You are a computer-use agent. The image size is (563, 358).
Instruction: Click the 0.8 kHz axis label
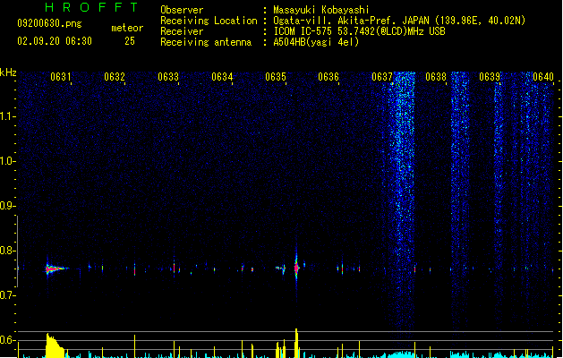coord(7,251)
